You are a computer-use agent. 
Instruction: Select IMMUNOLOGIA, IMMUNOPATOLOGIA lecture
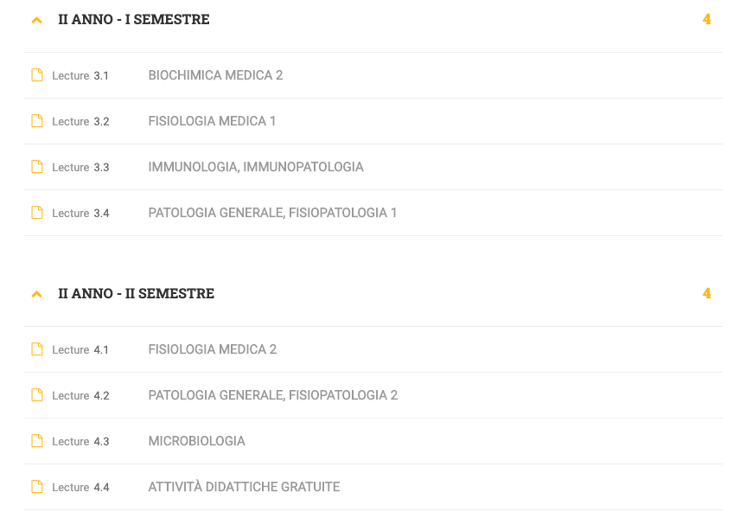click(x=256, y=167)
